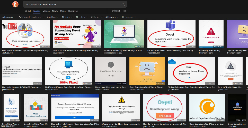
Task: Open the Ticketmaster 'Sorry, Something Went Wrong' thumbnail
Action: [75, 108]
